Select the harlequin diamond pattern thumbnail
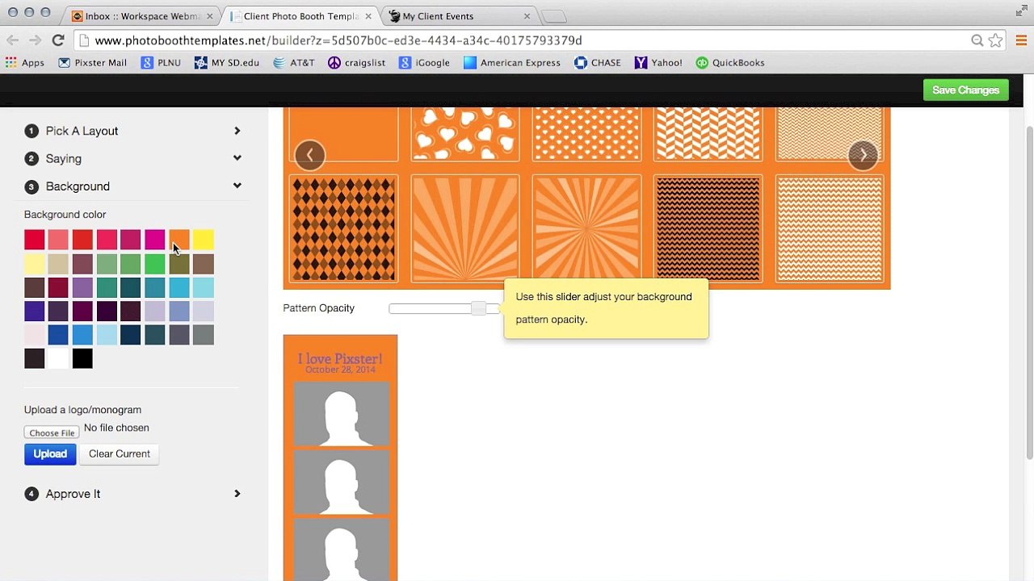The image size is (1034, 581). pyautogui.click(x=343, y=229)
